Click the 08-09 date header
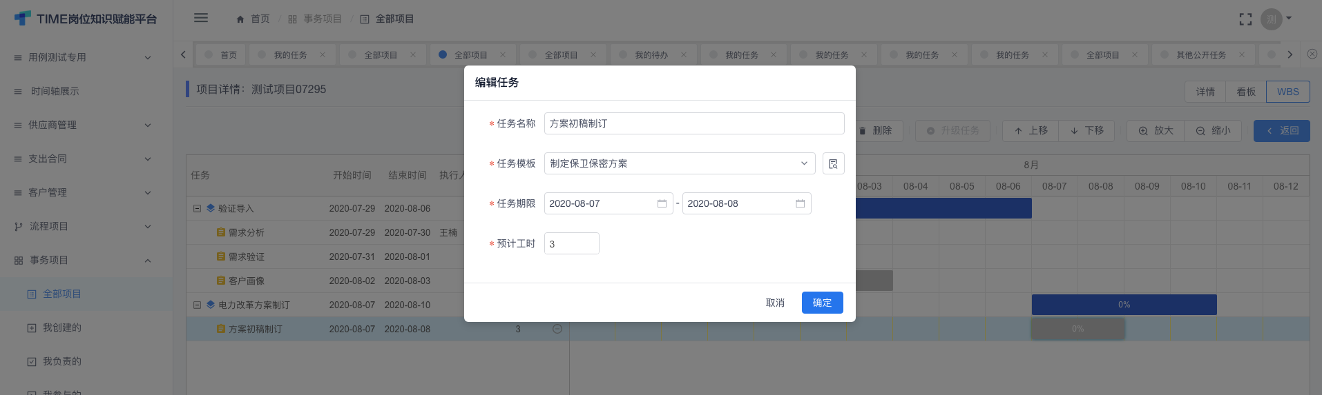Viewport: 1322px width, 395px height. [1147, 186]
